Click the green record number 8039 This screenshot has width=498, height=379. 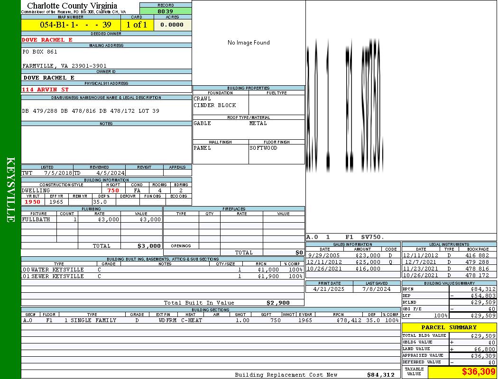point(166,11)
